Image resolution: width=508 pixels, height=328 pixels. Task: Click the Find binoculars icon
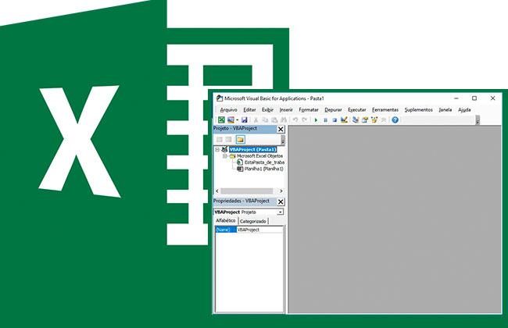[x=284, y=120]
